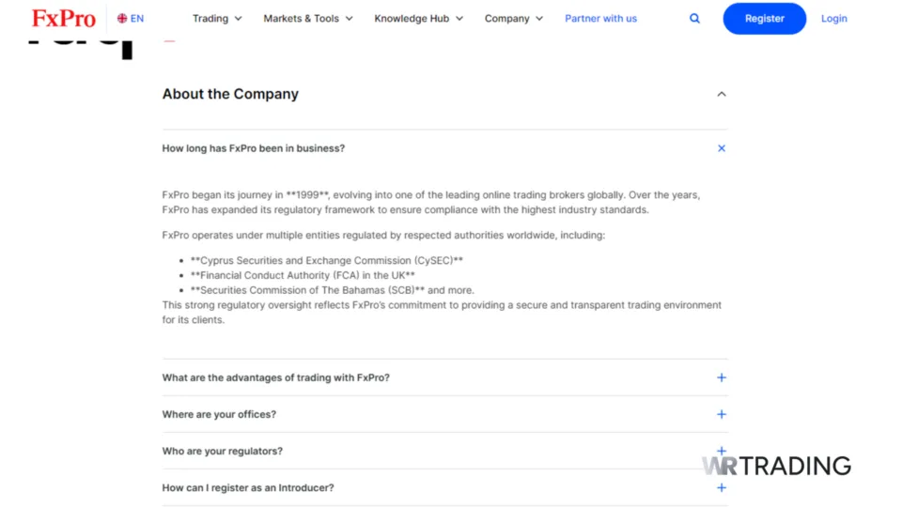
Task: Collapse the About the Company section chevron
Action: click(x=722, y=94)
